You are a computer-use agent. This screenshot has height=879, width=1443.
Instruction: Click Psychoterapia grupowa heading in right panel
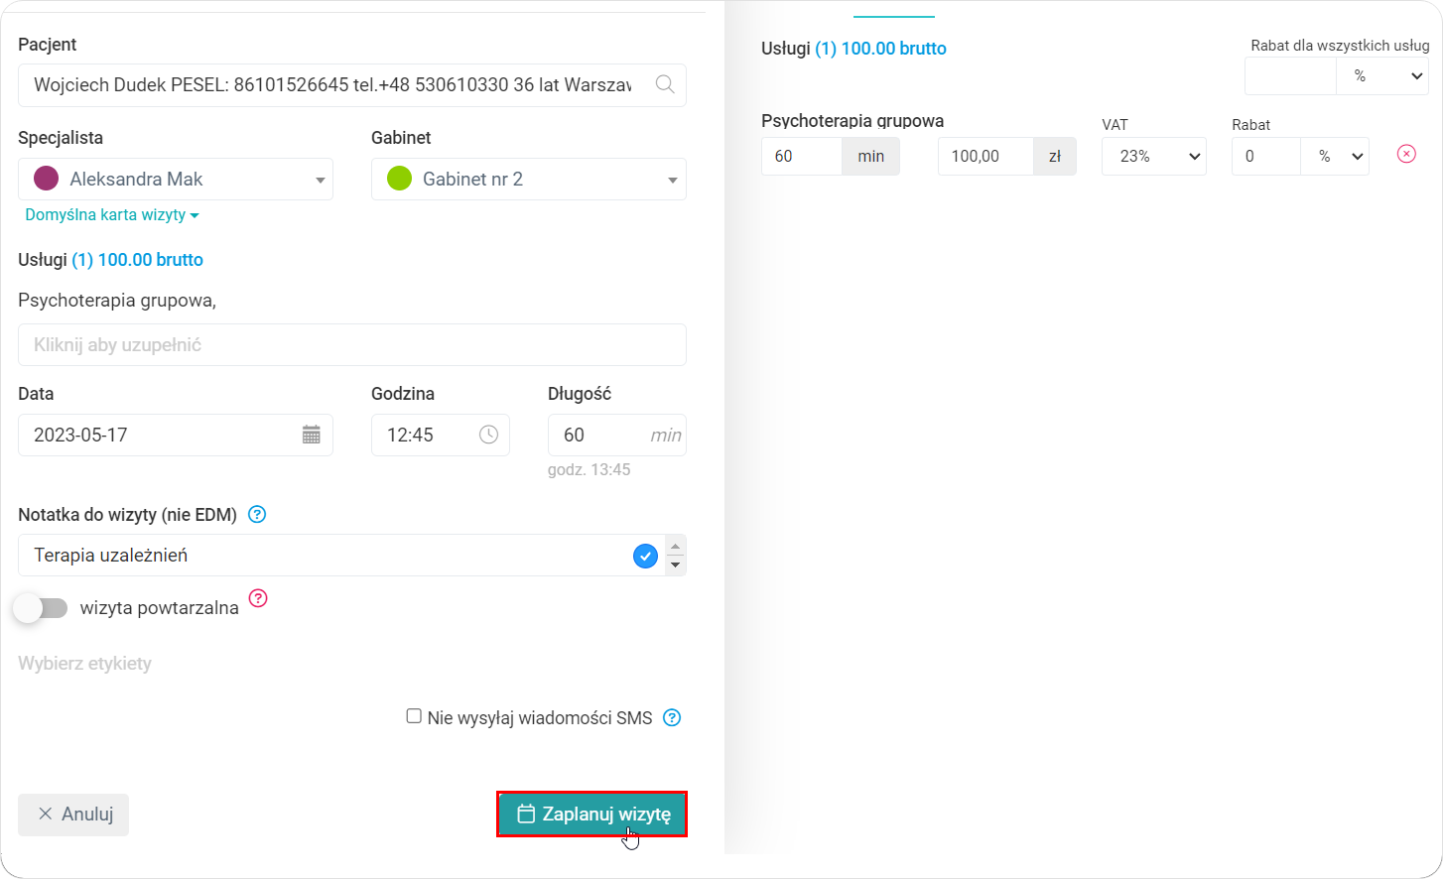click(x=853, y=121)
